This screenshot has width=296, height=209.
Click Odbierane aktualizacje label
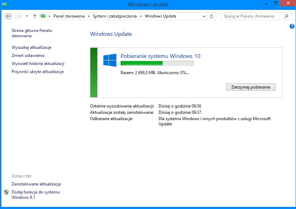click(111, 119)
